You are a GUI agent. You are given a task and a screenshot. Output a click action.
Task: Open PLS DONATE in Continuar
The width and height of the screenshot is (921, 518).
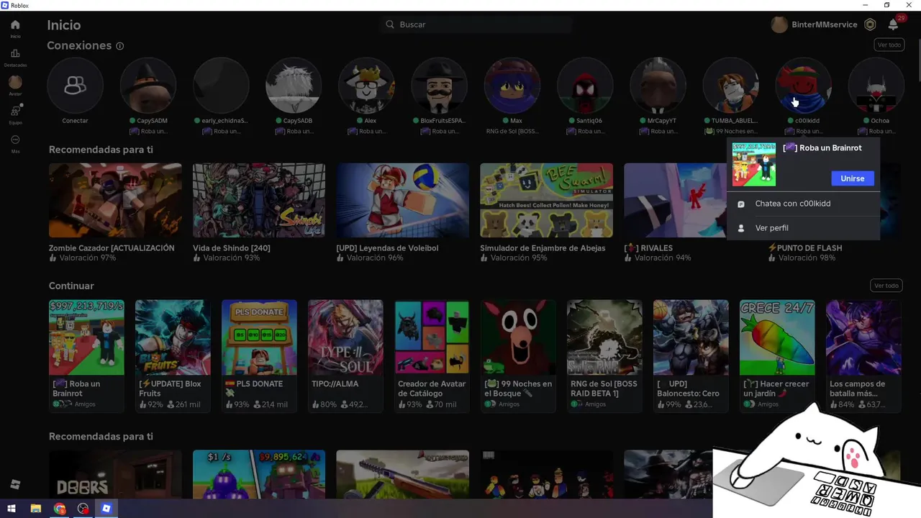click(259, 337)
